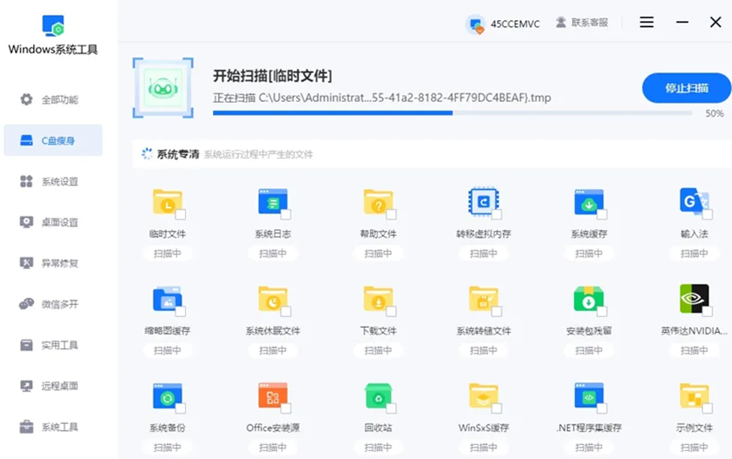The height and width of the screenshot is (459, 732).
Task: Click the 下载文件 folder icon
Action: click(378, 299)
